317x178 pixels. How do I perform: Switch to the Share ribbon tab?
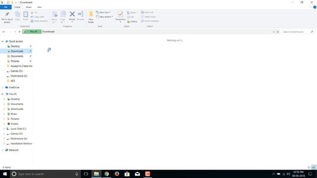tap(29, 7)
